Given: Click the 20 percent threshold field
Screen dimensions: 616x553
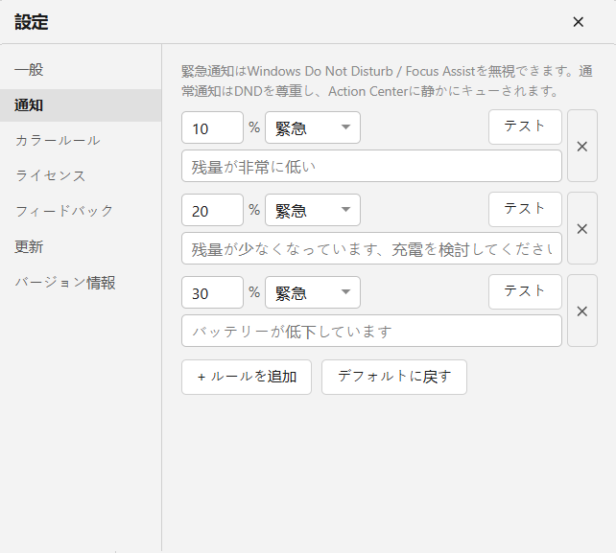Looking at the screenshot, I should click(x=213, y=210).
